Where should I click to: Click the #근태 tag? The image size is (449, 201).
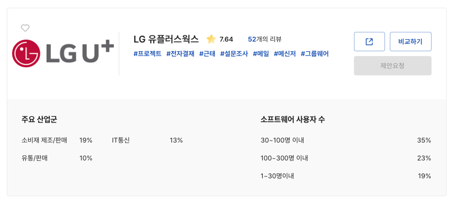point(207,54)
